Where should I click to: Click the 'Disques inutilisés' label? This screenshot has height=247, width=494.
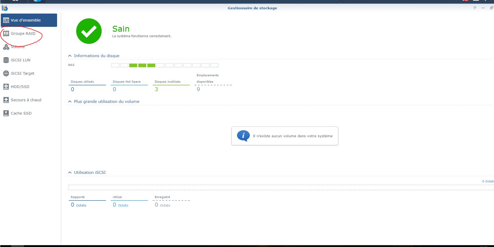click(167, 82)
